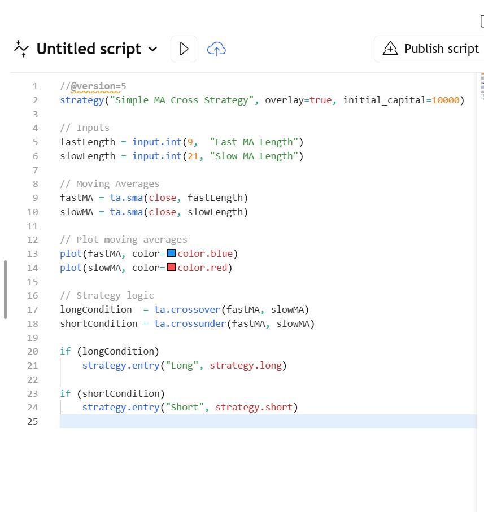
Task: Click the code minimap at the right edge
Action: [x=482, y=86]
